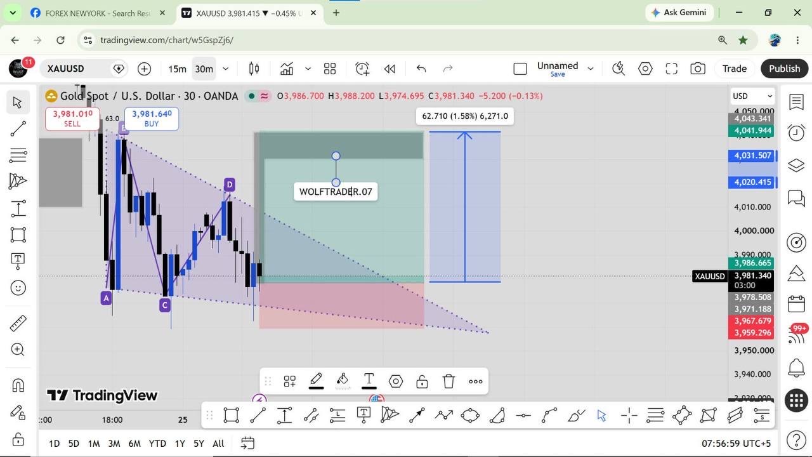
Task: Open the Fibonacci tools in left toolbar
Action: coord(18,155)
